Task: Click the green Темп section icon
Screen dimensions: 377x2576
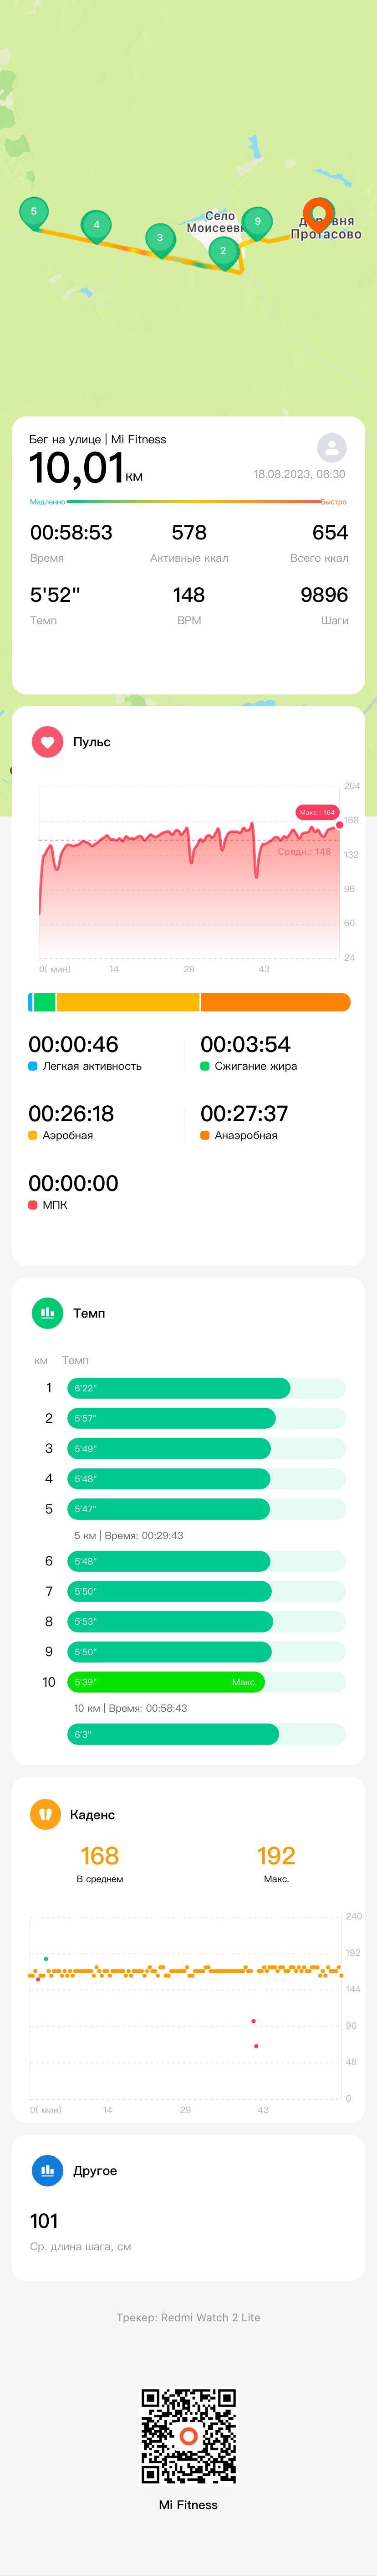Action: [x=47, y=1313]
